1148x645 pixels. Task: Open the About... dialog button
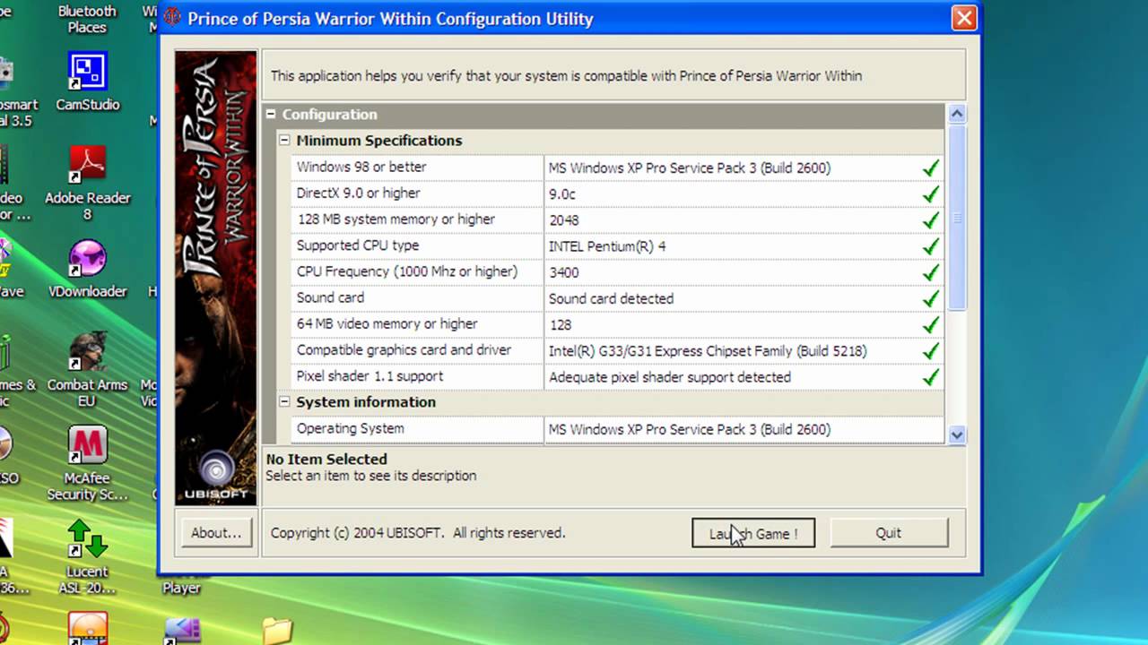point(215,533)
